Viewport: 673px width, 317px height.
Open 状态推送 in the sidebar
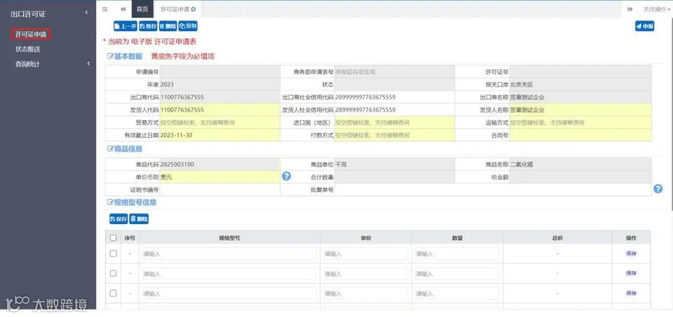(x=28, y=49)
